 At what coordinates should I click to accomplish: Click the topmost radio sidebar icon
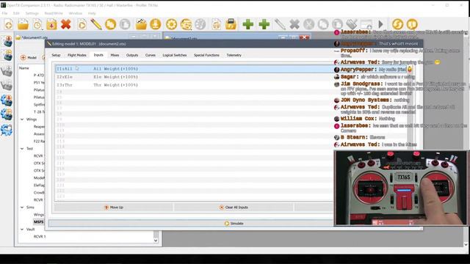(7, 42)
